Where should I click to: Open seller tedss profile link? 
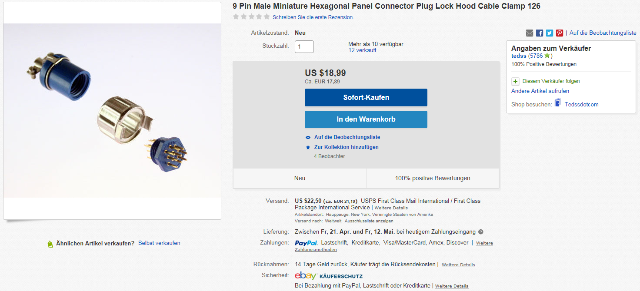pyautogui.click(x=519, y=56)
